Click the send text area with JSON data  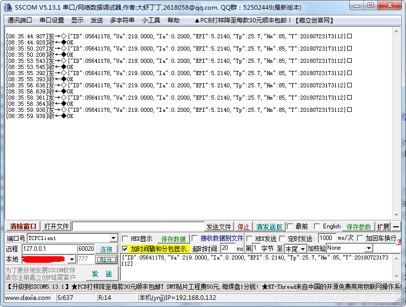tap(257, 267)
